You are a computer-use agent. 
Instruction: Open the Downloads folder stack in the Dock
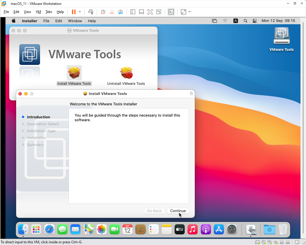point(269,229)
